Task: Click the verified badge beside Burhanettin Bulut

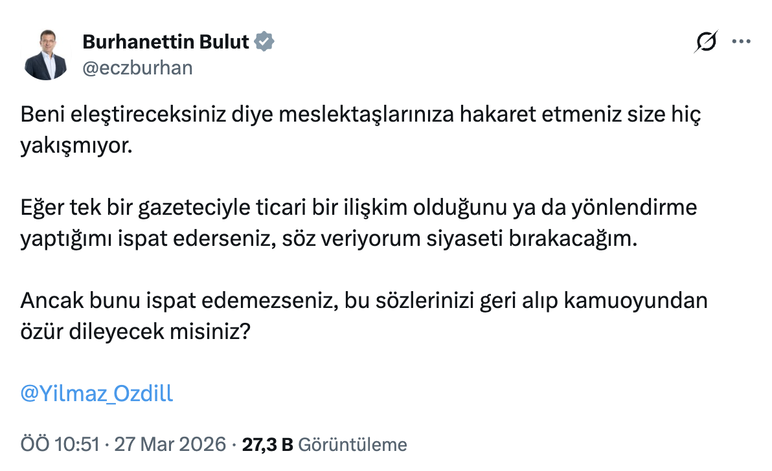Action: 264,41
